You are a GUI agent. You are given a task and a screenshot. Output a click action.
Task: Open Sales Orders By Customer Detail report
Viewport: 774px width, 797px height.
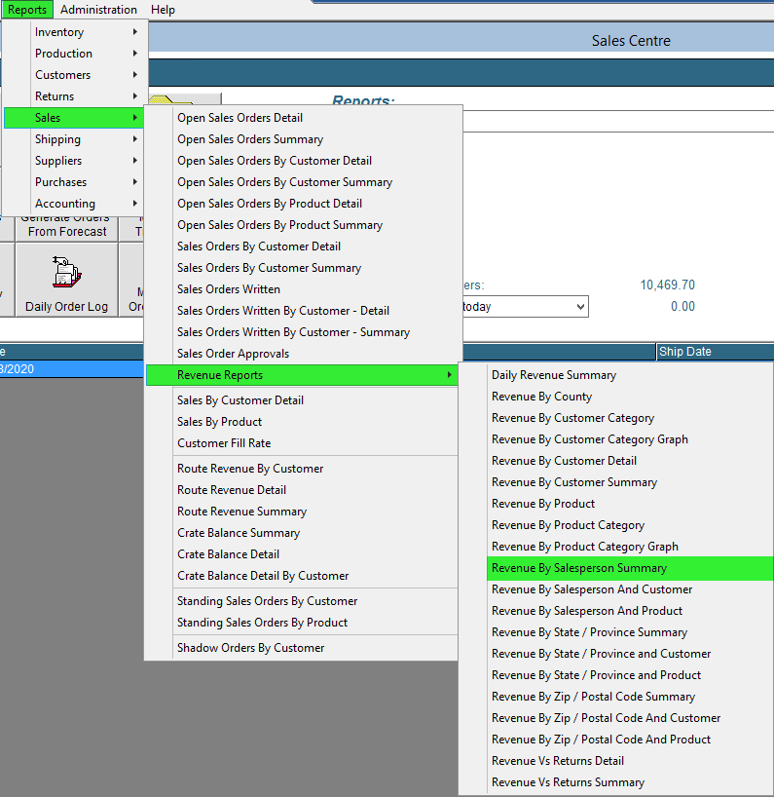pyautogui.click(x=304, y=246)
